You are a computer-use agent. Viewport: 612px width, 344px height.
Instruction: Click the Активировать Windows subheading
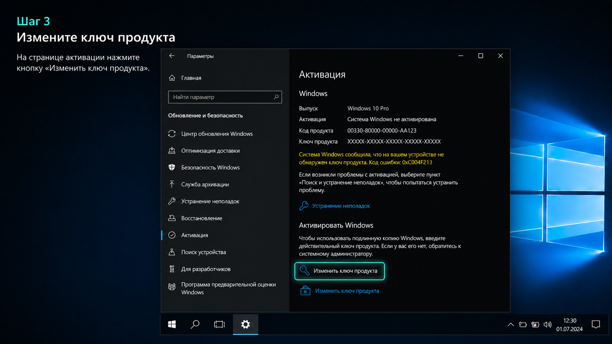coord(336,225)
